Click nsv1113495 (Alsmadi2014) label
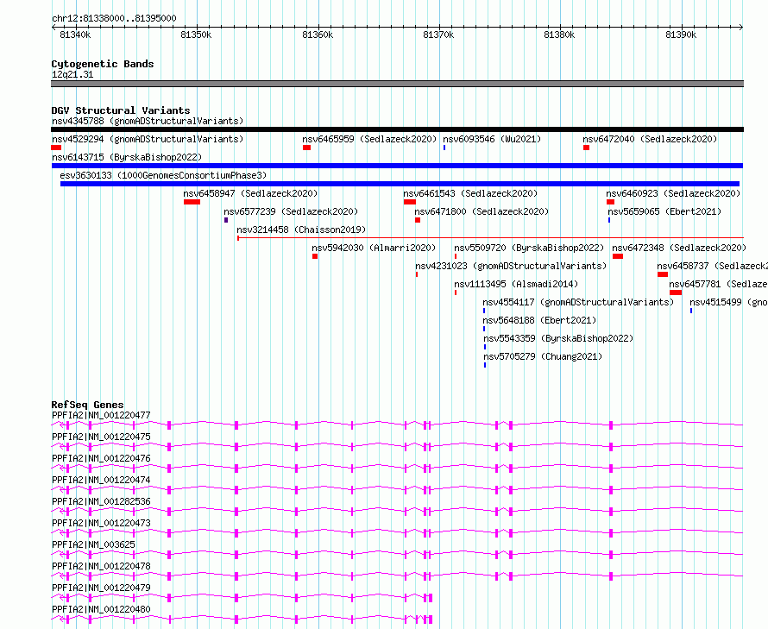Screen dimensions: 768x629 point(516,284)
